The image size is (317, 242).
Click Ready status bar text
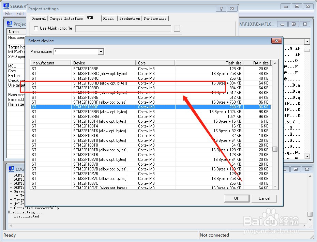[10, 235]
